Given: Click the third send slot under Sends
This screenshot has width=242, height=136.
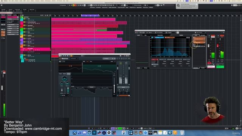Looking at the screenshot, I should coord(199,45).
